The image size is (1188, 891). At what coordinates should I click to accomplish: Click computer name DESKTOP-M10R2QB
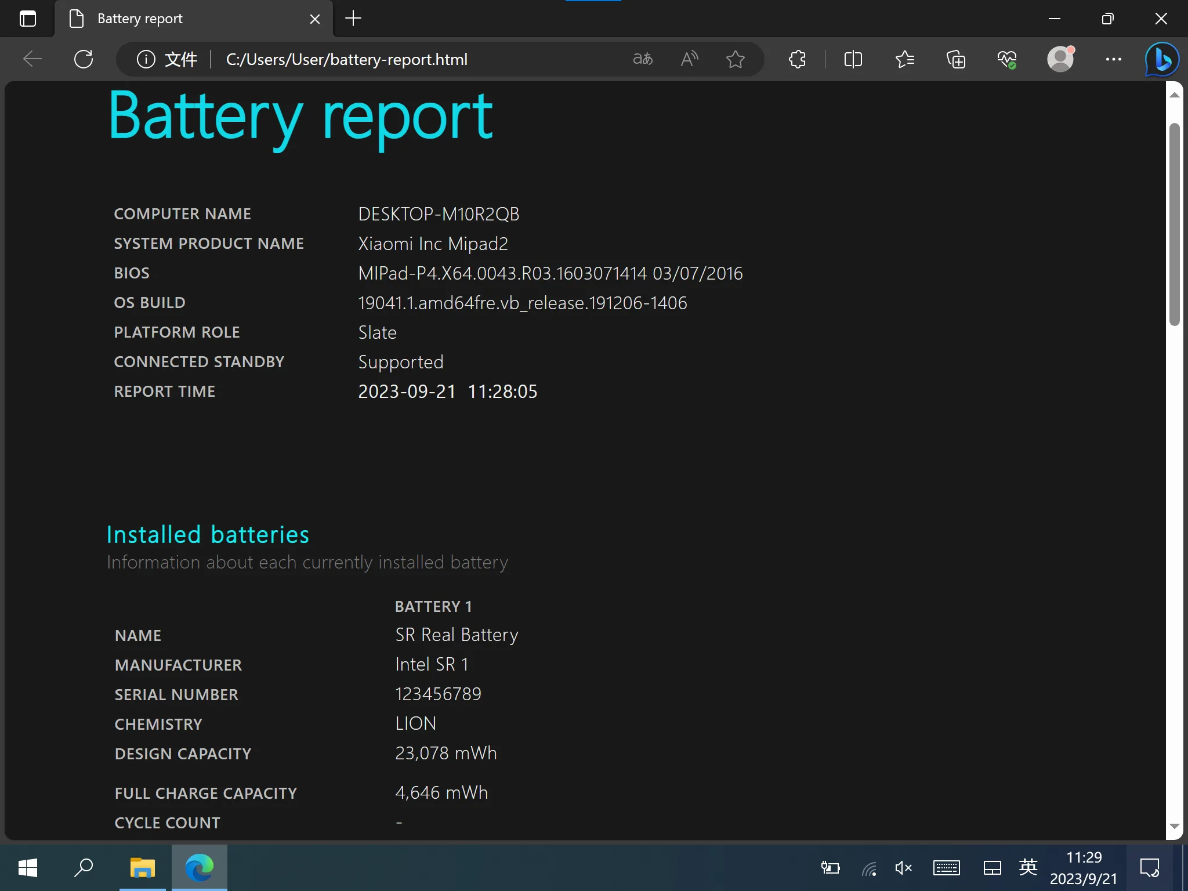(x=439, y=214)
